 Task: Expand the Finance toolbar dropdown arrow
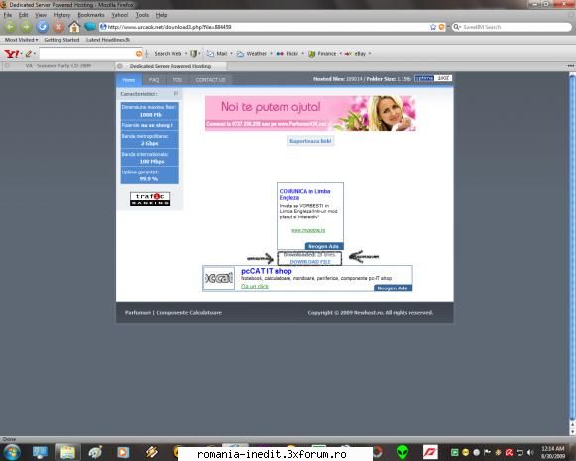click(340, 54)
